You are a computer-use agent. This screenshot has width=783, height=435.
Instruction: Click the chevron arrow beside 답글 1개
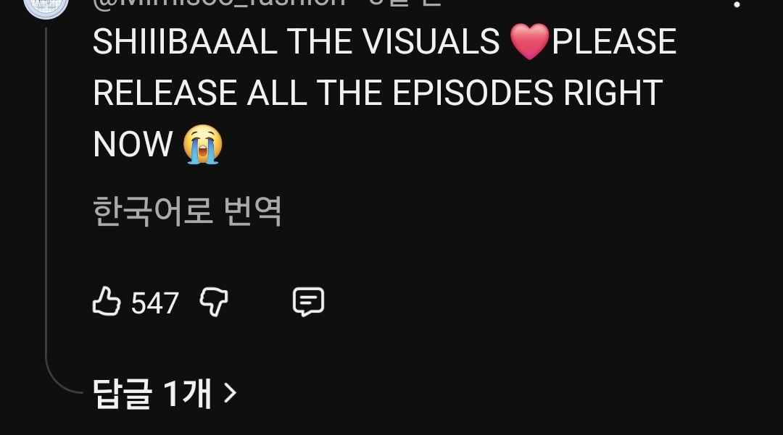point(230,393)
